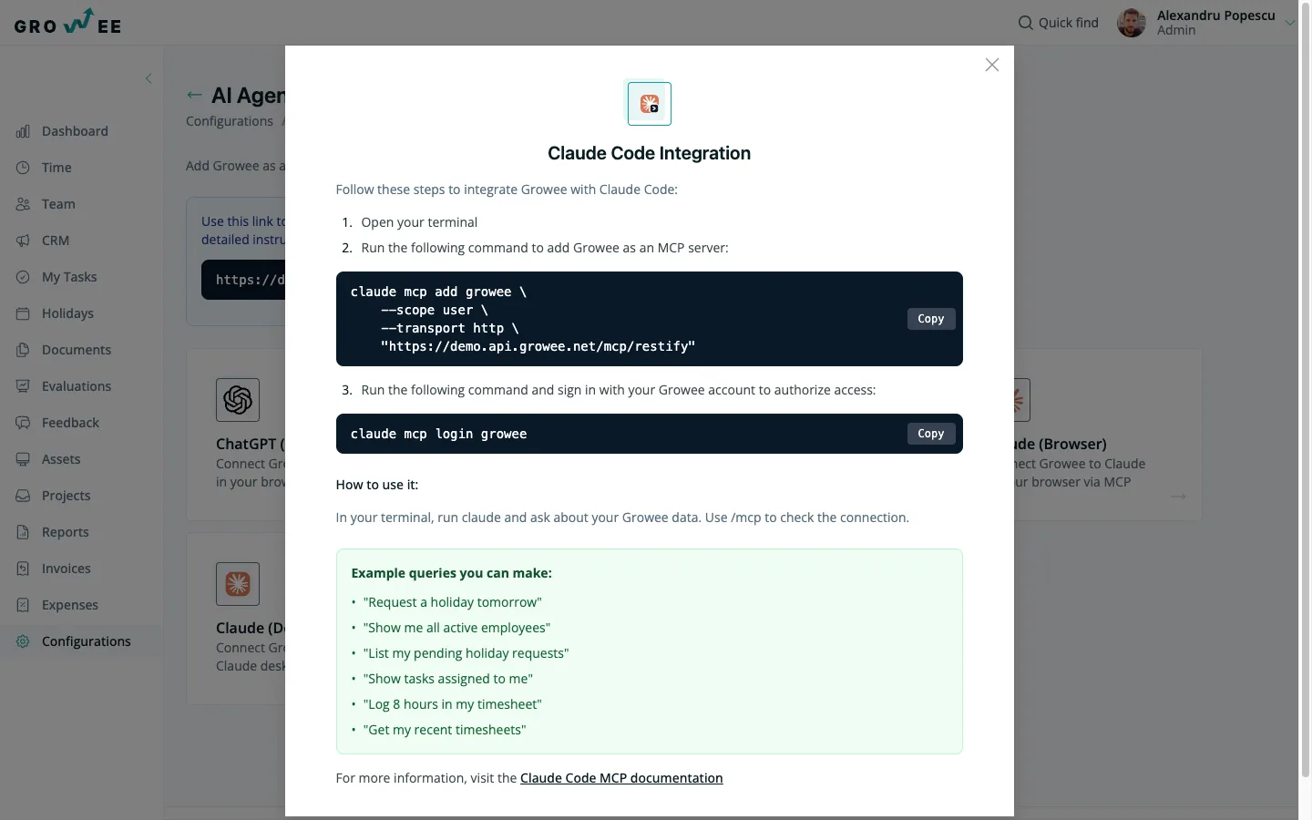This screenshot has width=1312, height=820.
Task: Click the Quick find label
Action: pyautogui.click(x=1069, y=23)
